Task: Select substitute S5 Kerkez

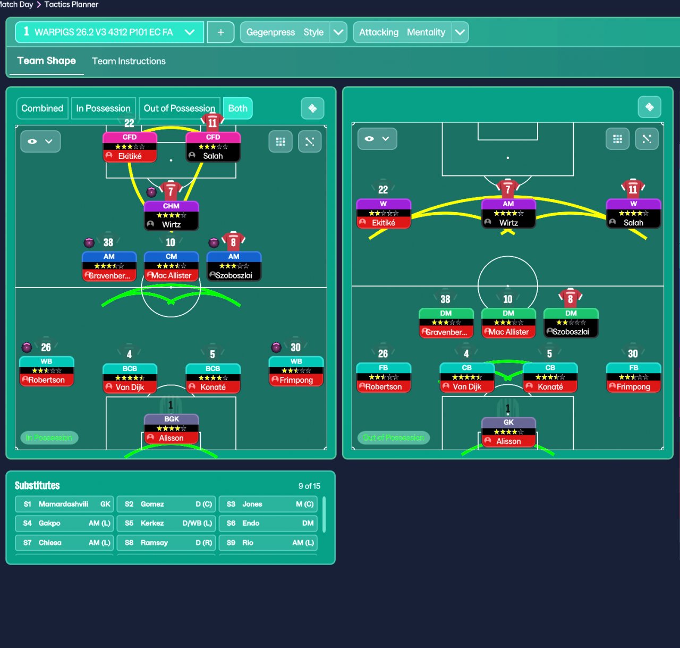Action: [x=166, y=523]
